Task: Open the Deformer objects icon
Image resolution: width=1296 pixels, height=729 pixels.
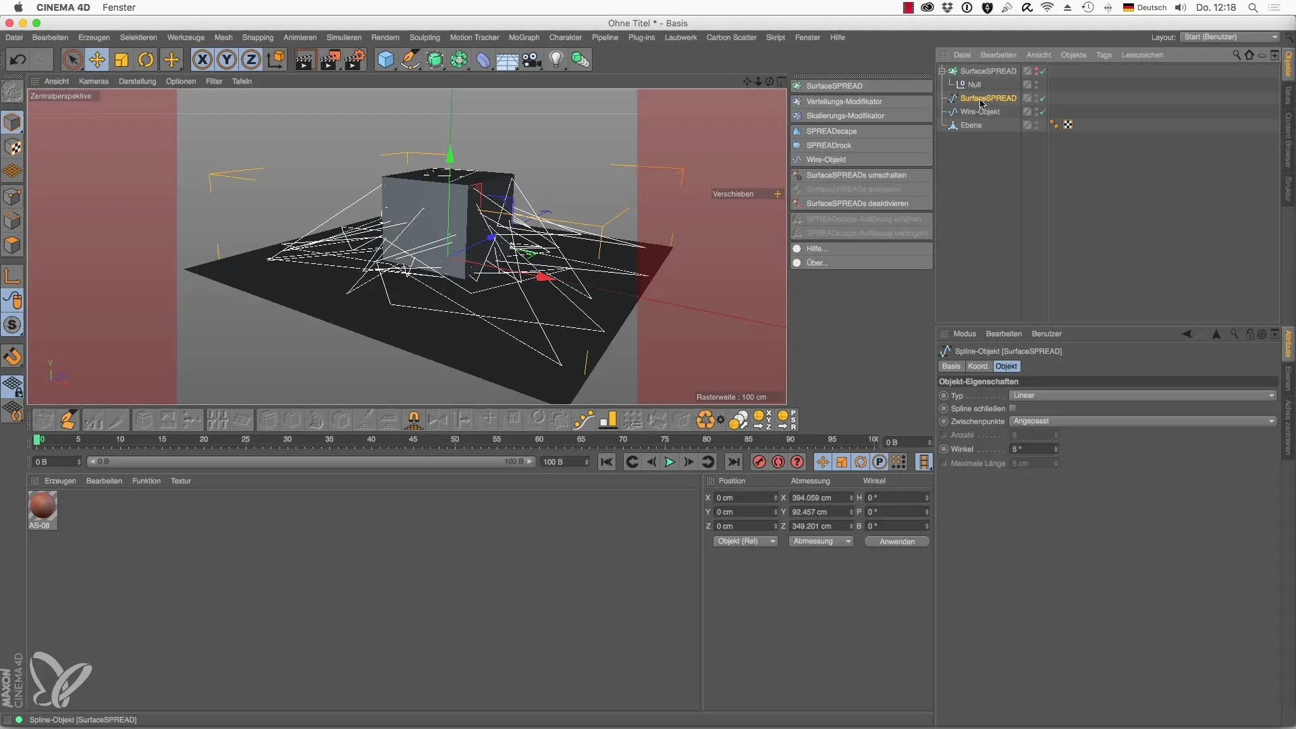Action: [x=483, y=59]
